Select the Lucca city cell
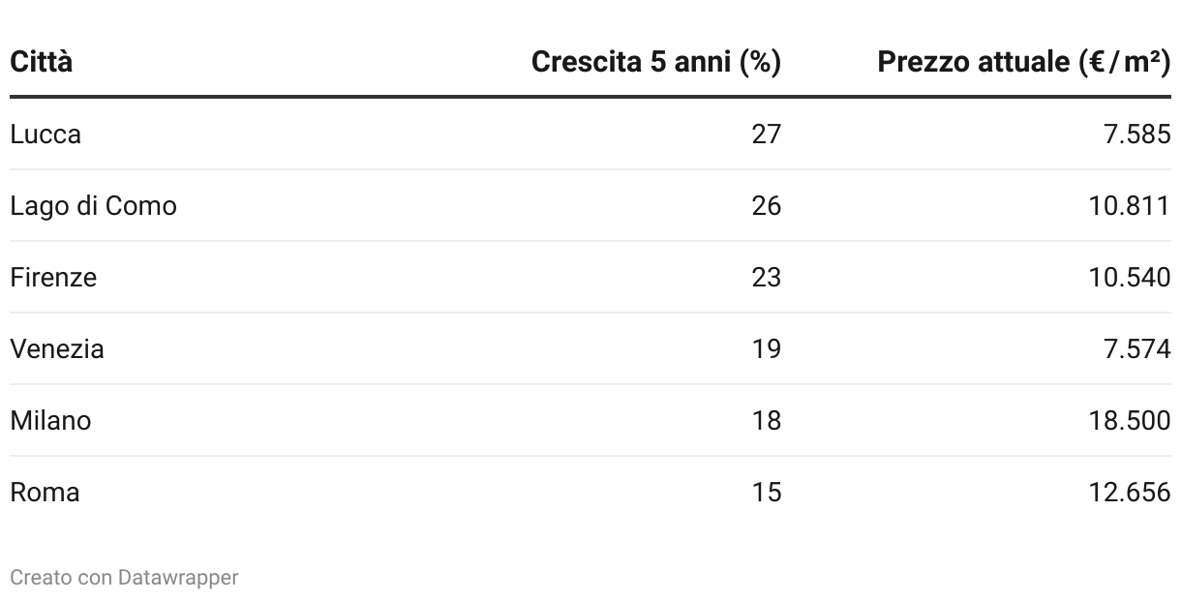This screenshot has height=600, width=1181. 45,134
